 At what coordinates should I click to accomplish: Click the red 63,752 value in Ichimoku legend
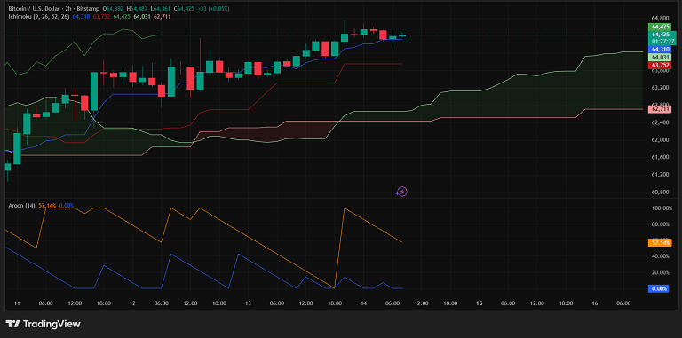click(x=101, y=17)
